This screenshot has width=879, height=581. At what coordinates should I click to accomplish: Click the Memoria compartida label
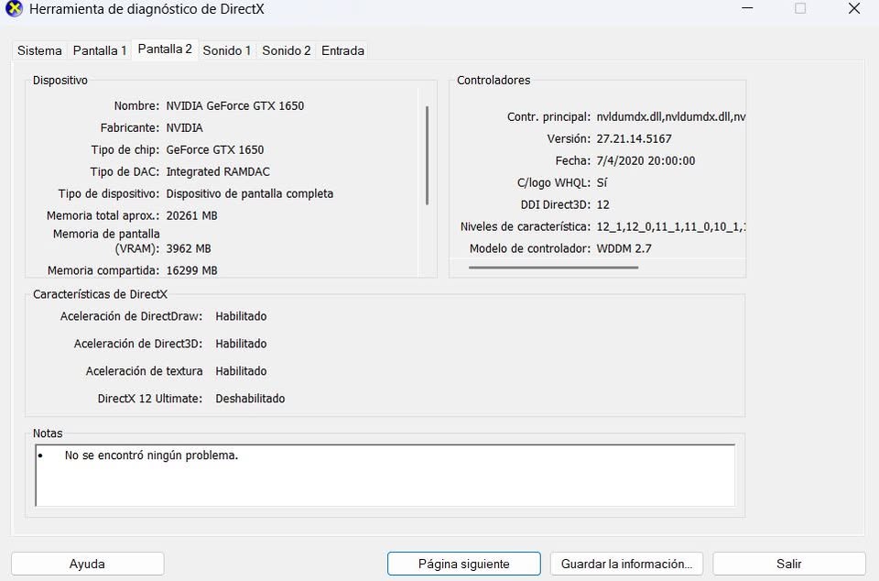pos(103,270)
